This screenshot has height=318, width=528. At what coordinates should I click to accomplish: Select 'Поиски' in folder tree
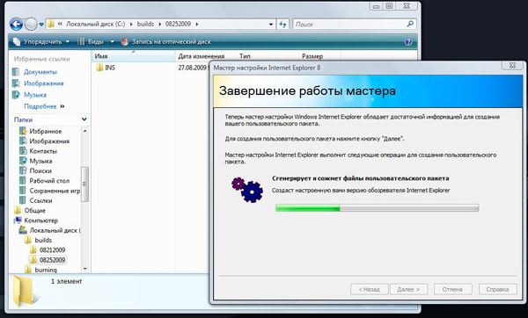[40, 170]
